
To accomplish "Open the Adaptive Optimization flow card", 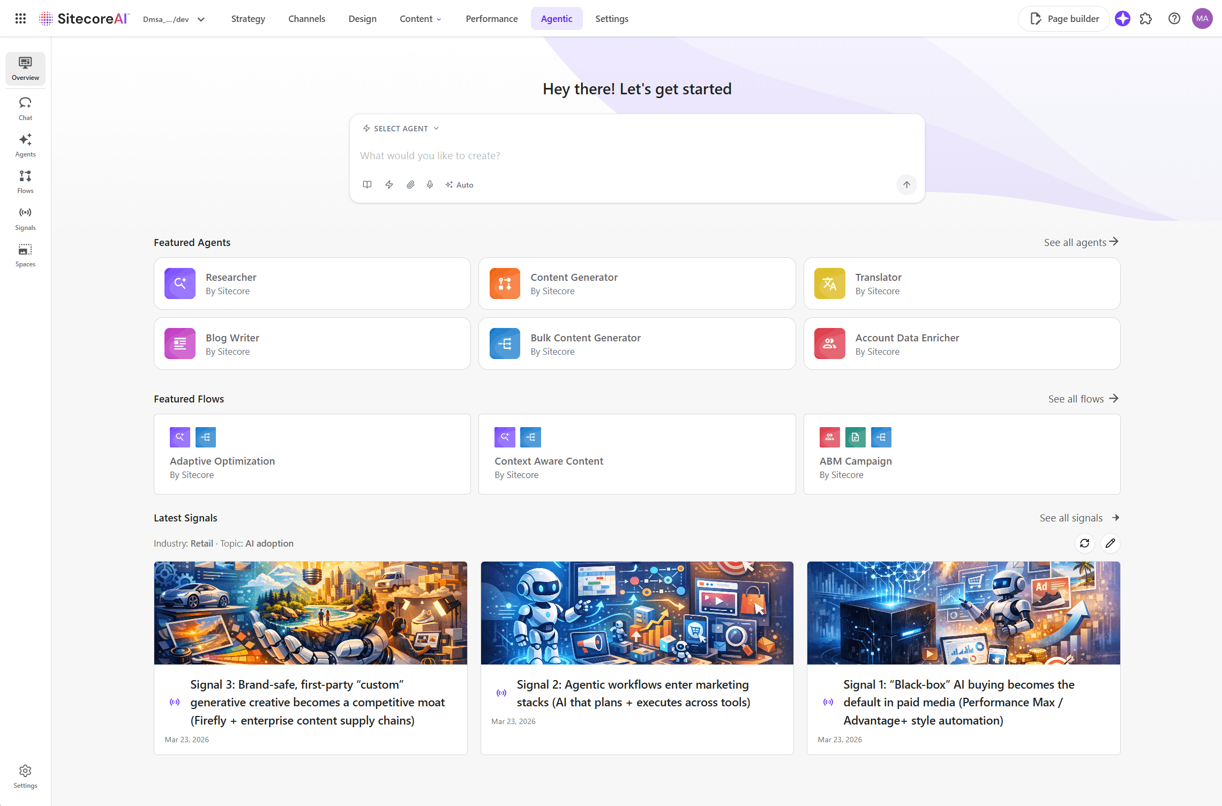I will click(312, 454).
